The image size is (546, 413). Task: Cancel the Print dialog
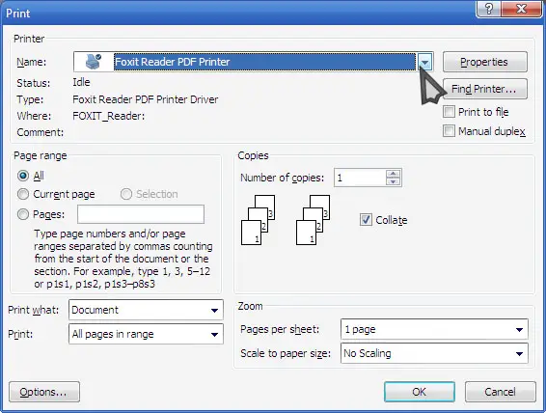pos(501,392)
